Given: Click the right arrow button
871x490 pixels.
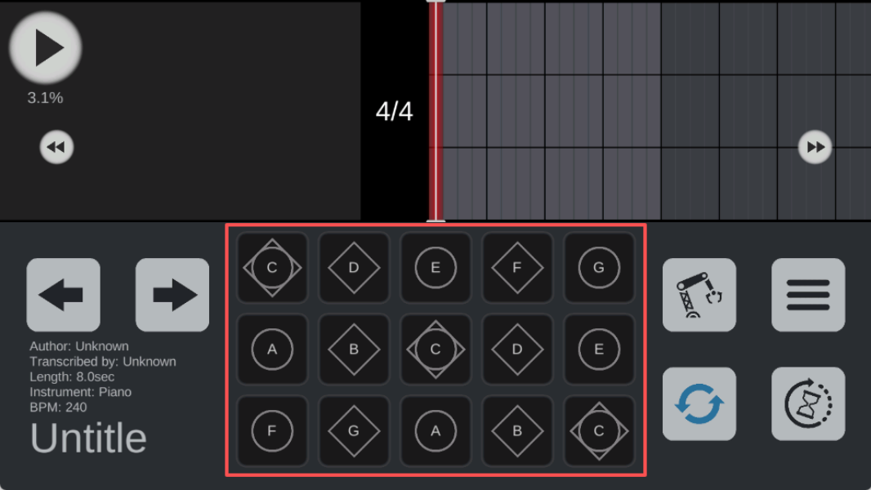Looking at the screenshot, I should (x=172, y=295).
